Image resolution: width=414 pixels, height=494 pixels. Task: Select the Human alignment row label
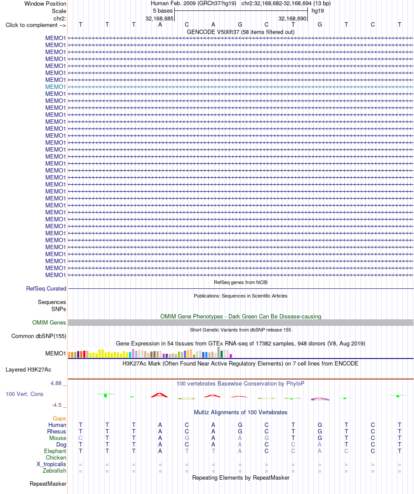pos(57,425)
